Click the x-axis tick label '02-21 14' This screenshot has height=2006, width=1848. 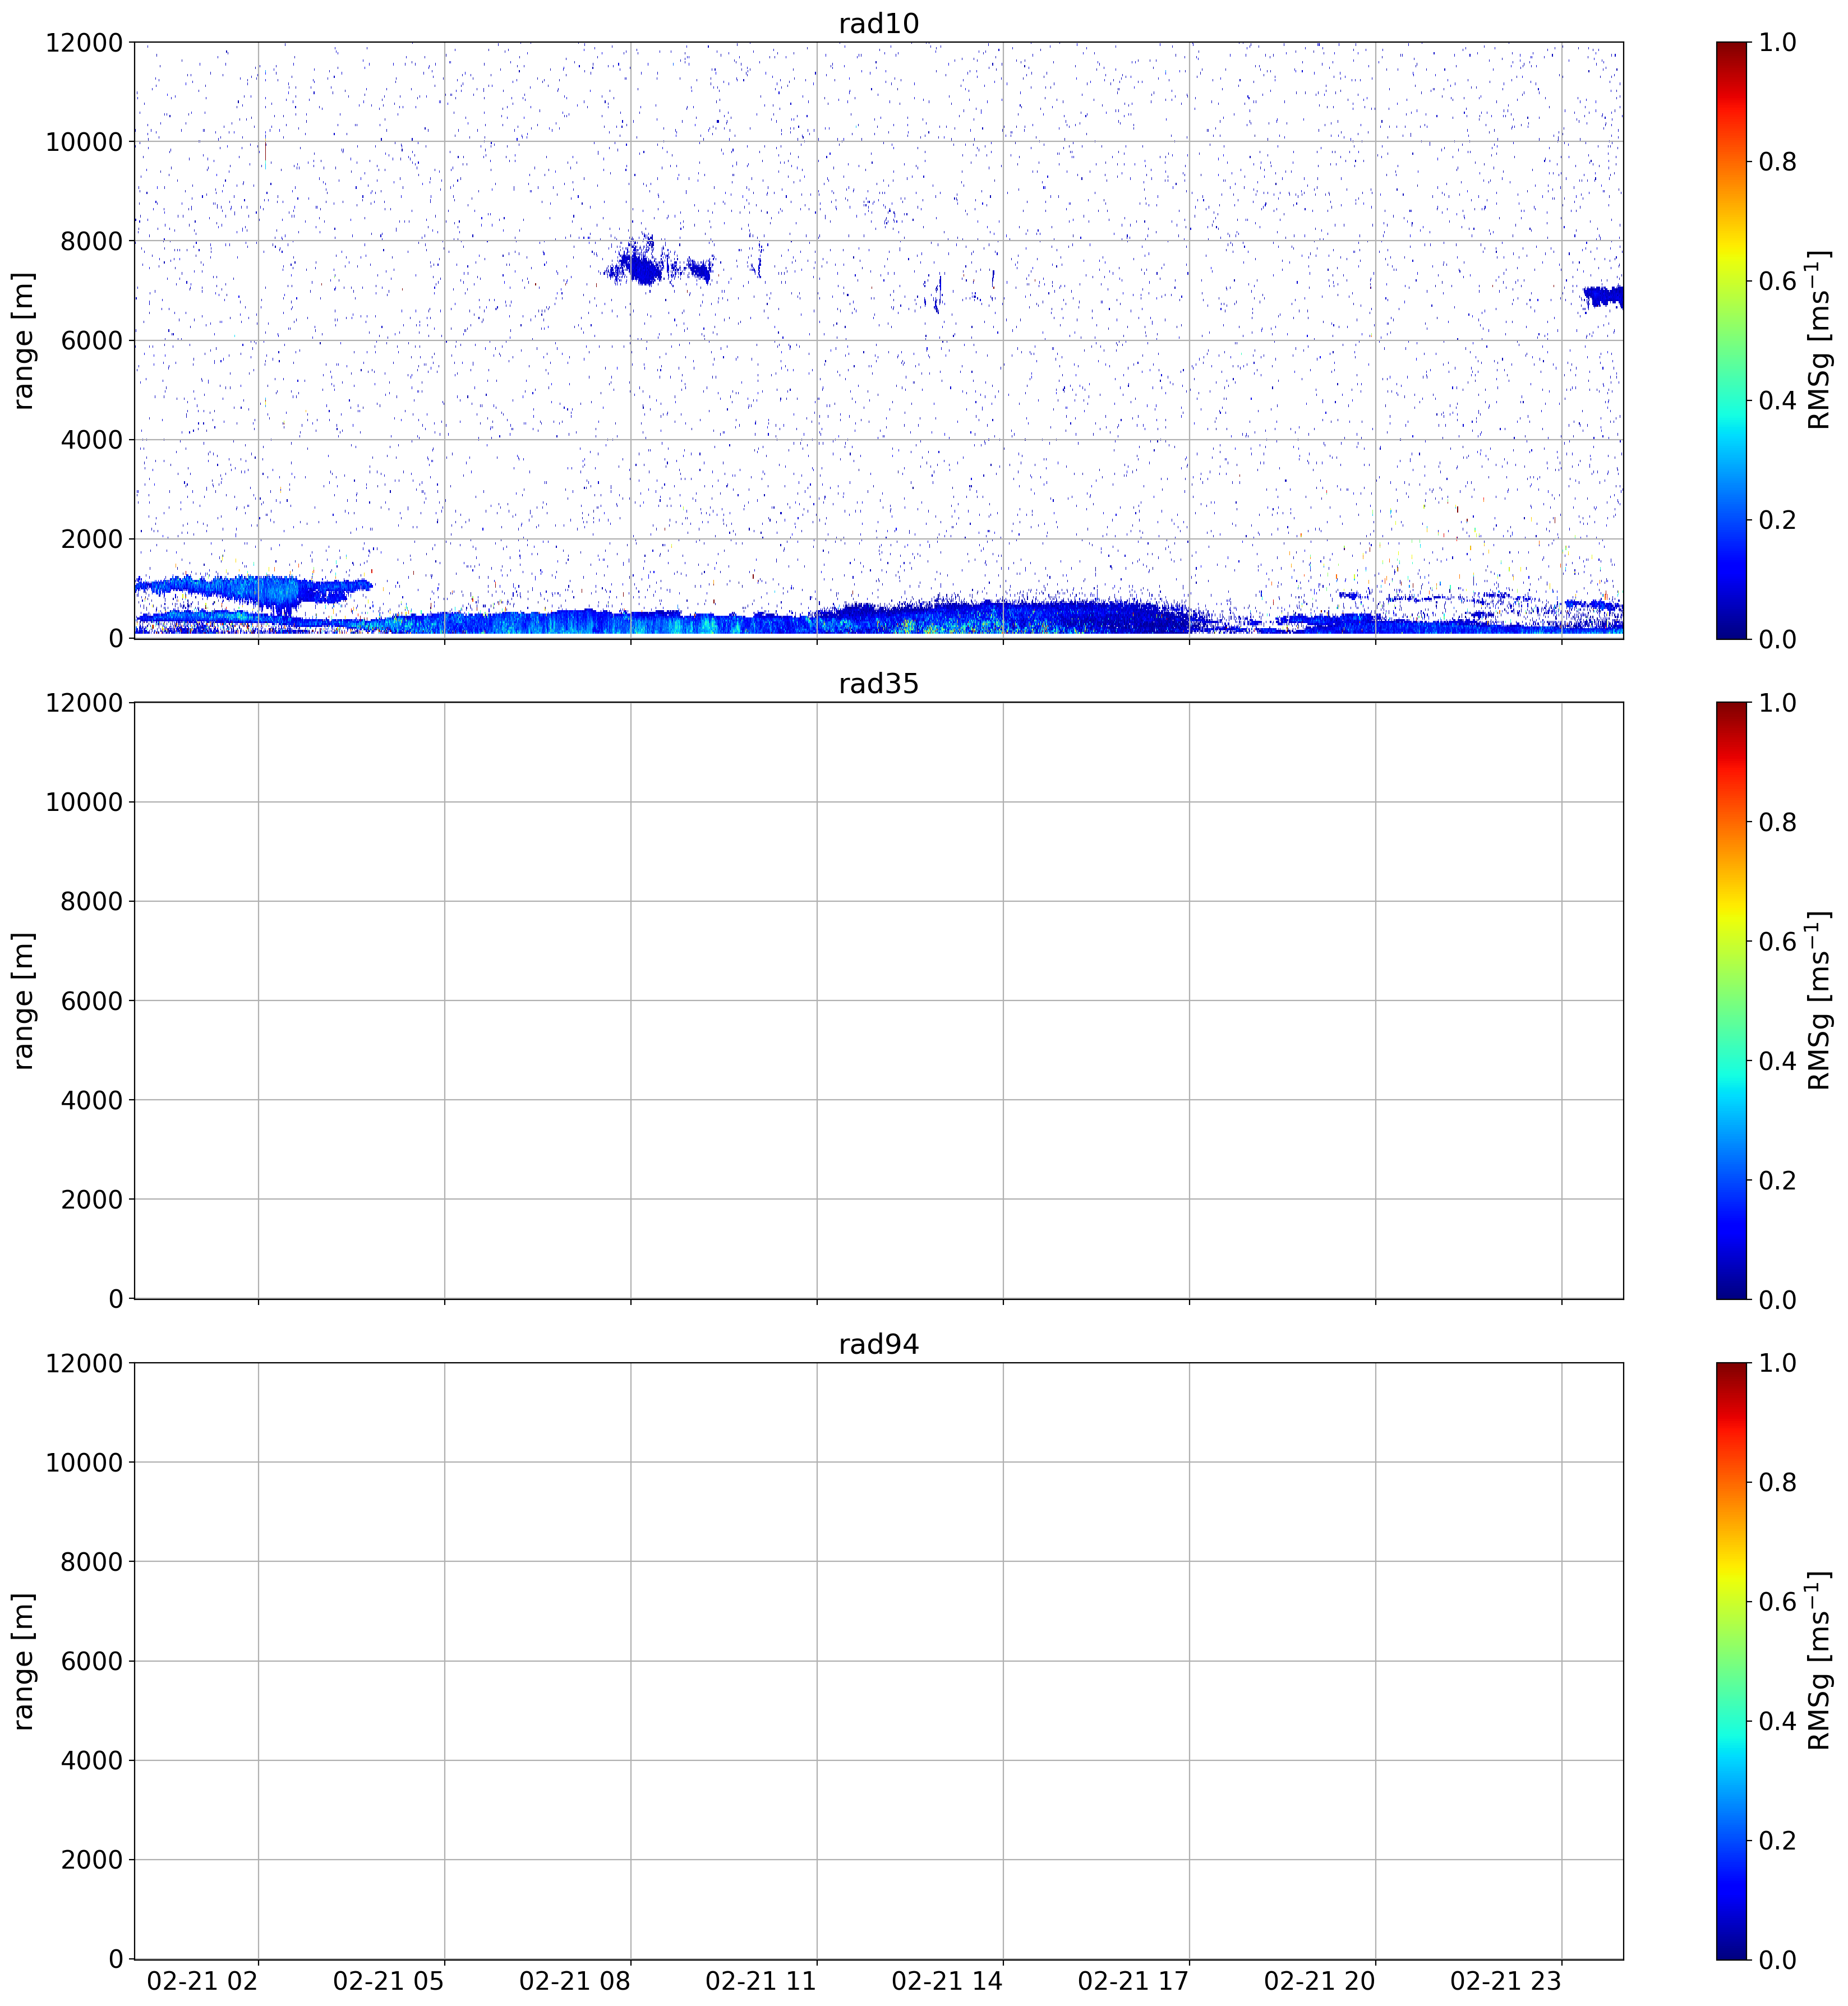coord(947,1981)
